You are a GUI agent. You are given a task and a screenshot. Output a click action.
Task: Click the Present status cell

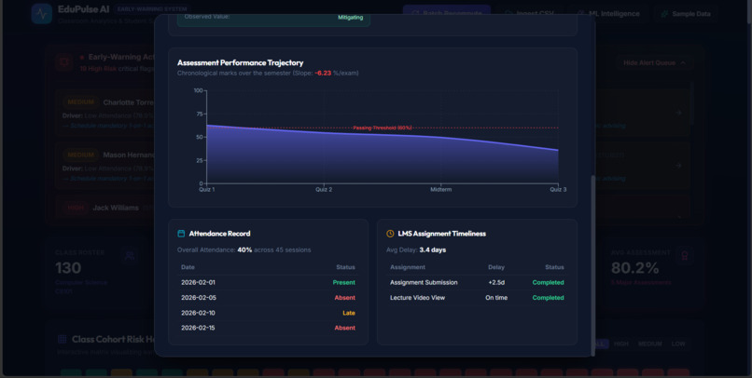[x=344, y=282]
